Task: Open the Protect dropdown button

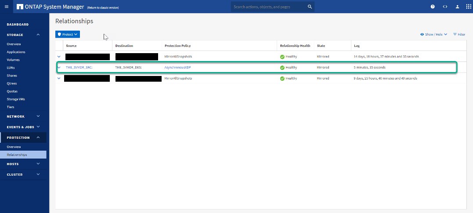Action: tap(68, 34)
